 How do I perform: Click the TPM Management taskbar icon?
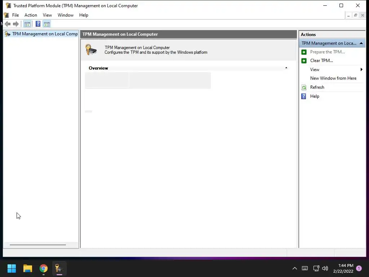coord(59,268)
